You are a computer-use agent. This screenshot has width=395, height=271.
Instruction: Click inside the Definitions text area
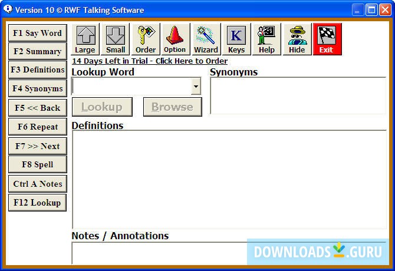point(229,180)
